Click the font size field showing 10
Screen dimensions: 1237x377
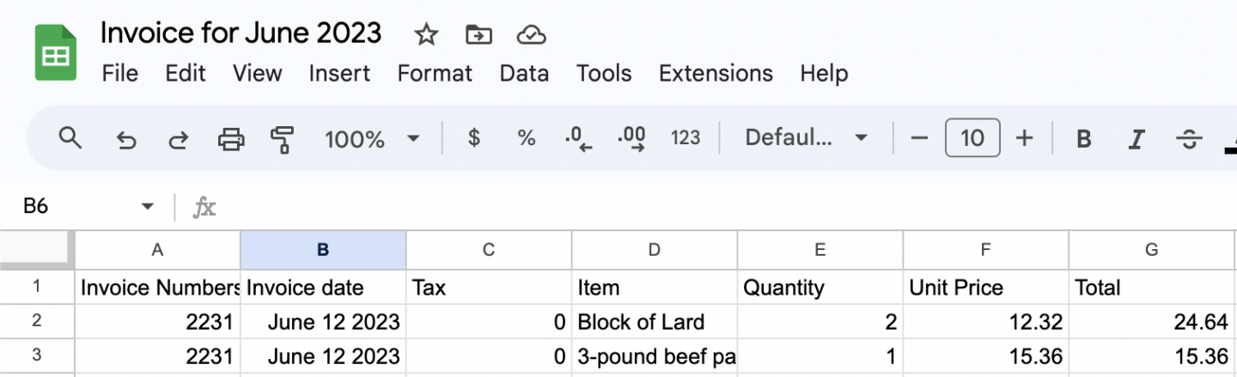(x=972, y=137)
